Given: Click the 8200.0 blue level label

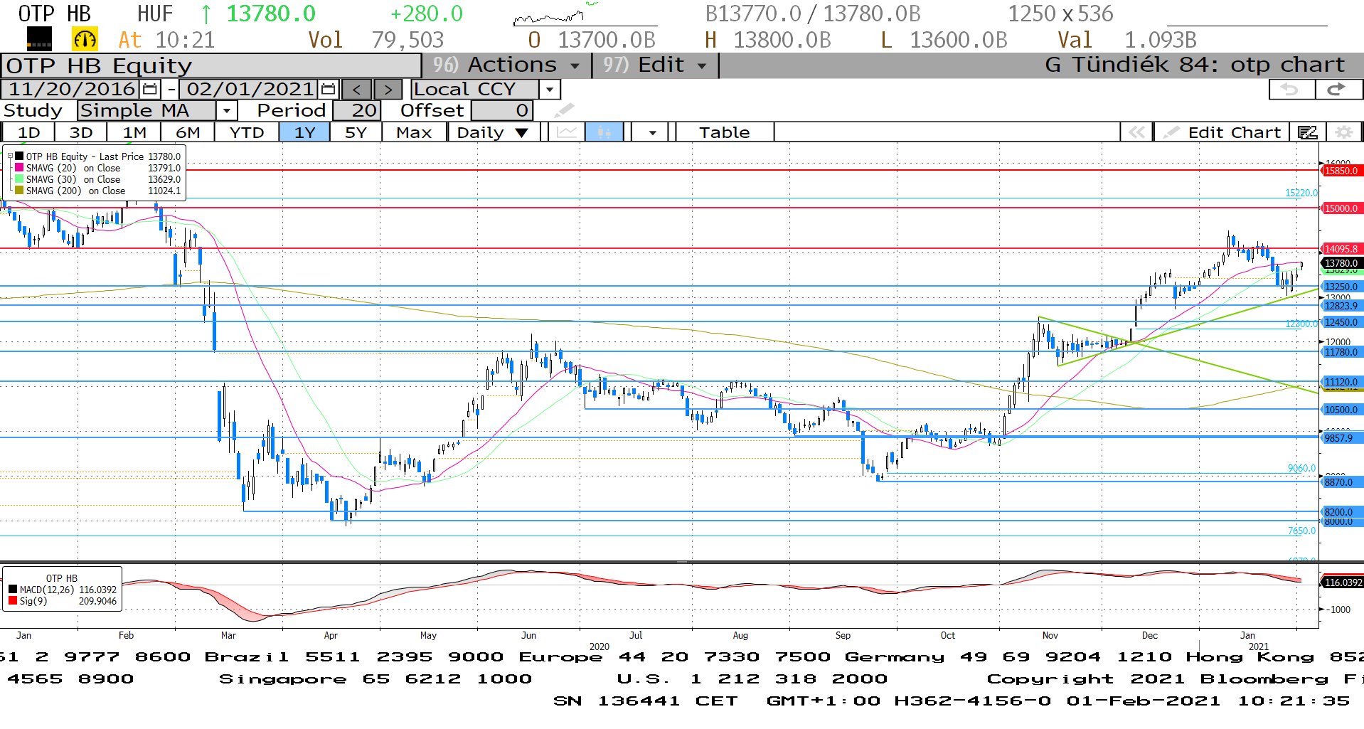Looking at the screenshot, I should coord(1341,512).
